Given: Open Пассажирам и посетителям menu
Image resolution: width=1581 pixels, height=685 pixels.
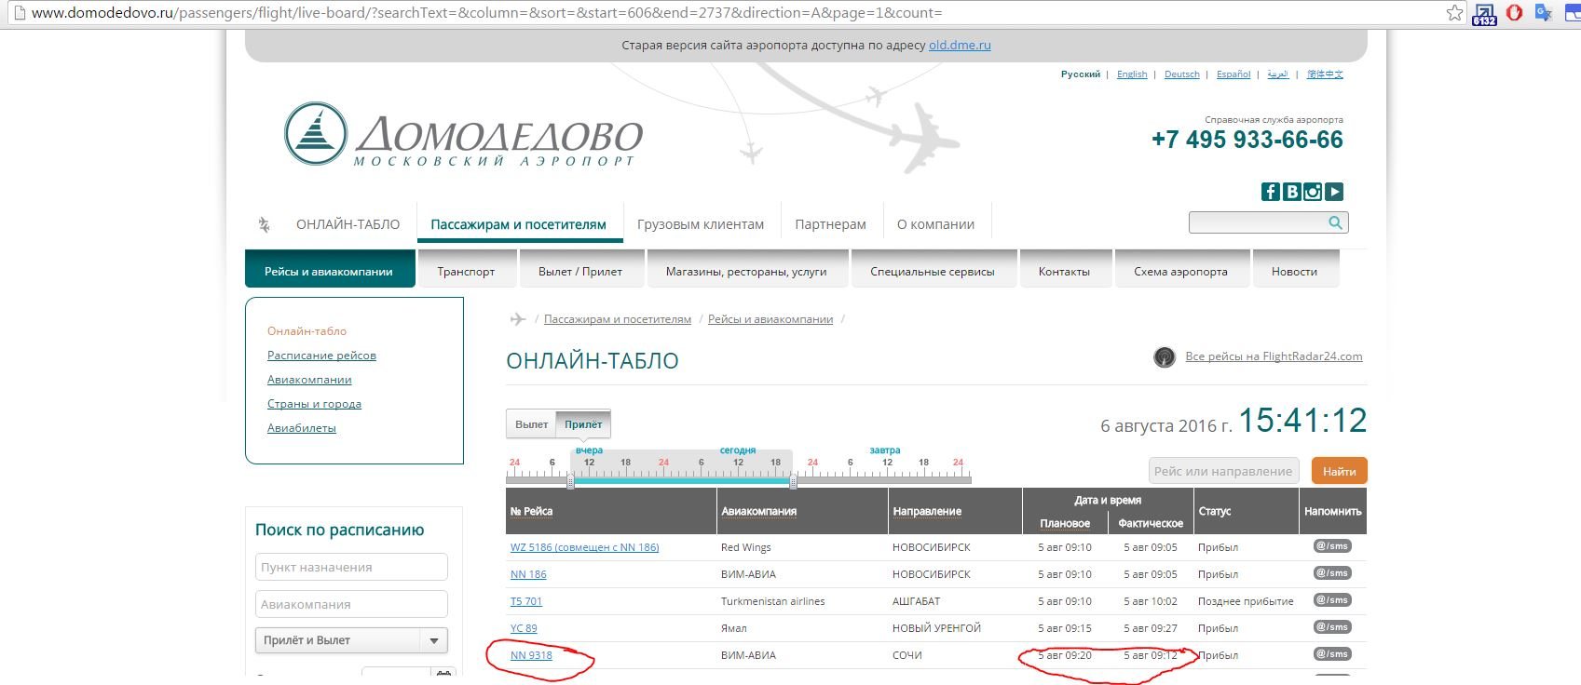Looking at the screenshot, I should coord(518,224).
